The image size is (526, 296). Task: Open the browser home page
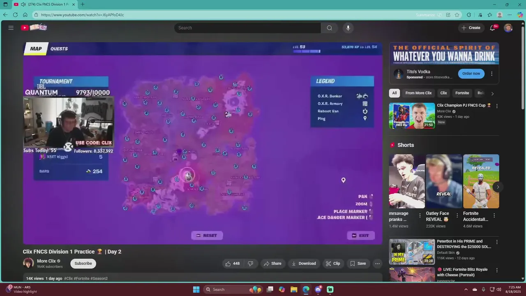pos(25,15)
